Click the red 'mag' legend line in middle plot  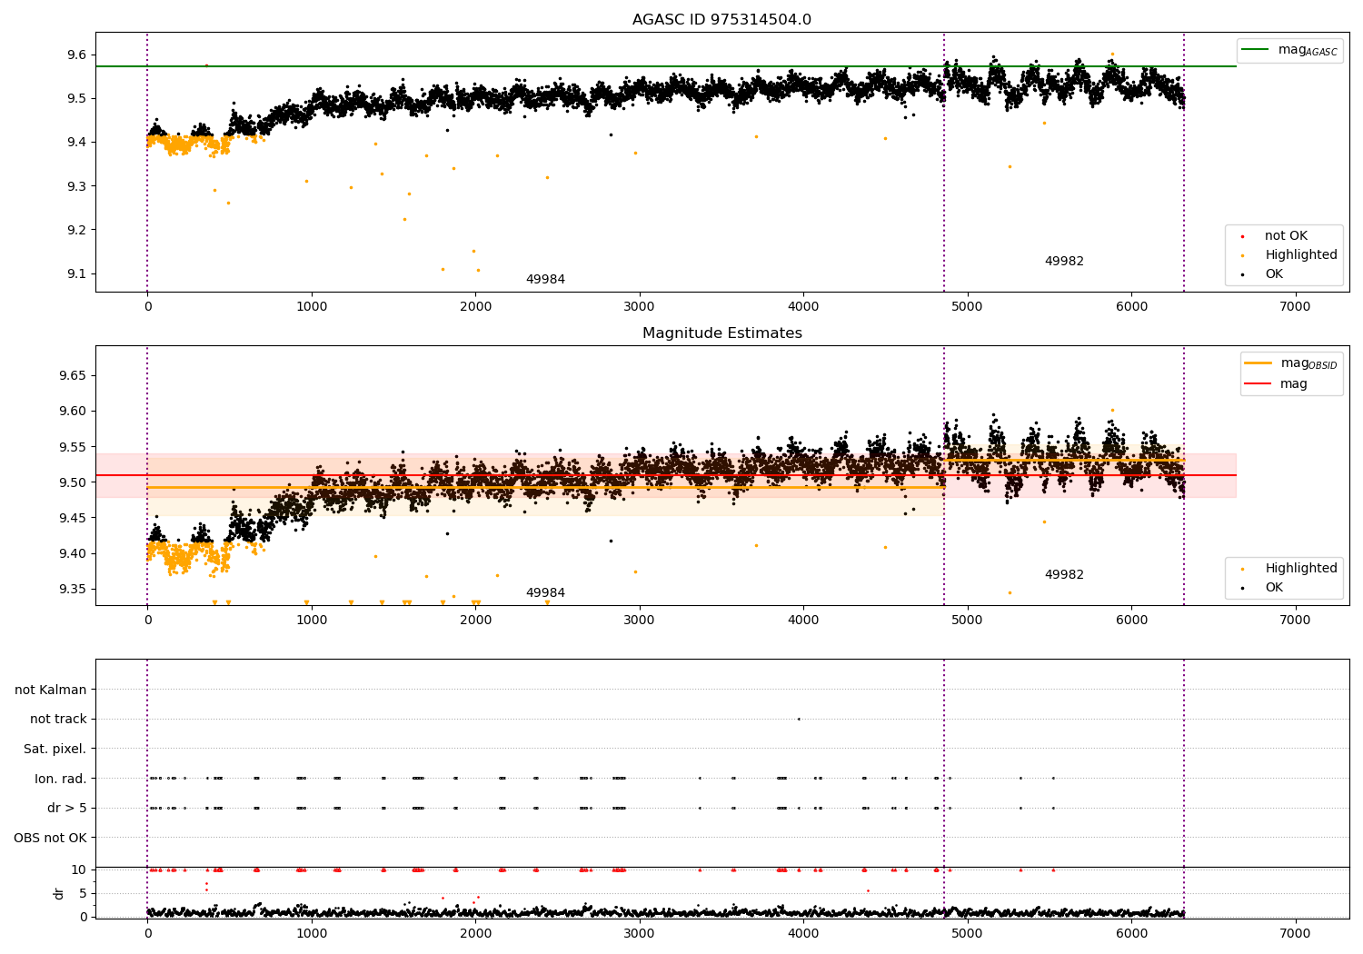(1258, 384)
